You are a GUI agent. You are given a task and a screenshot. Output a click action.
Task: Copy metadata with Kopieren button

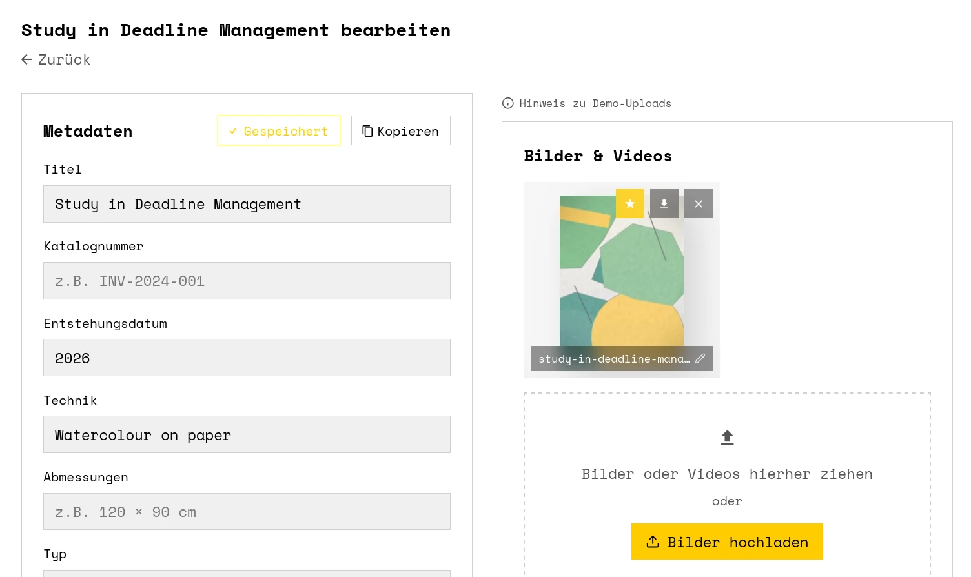pyautogui.click(x=401, y=130)
